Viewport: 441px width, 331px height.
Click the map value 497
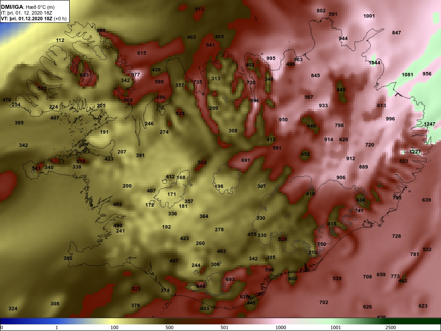coord(174,261)
